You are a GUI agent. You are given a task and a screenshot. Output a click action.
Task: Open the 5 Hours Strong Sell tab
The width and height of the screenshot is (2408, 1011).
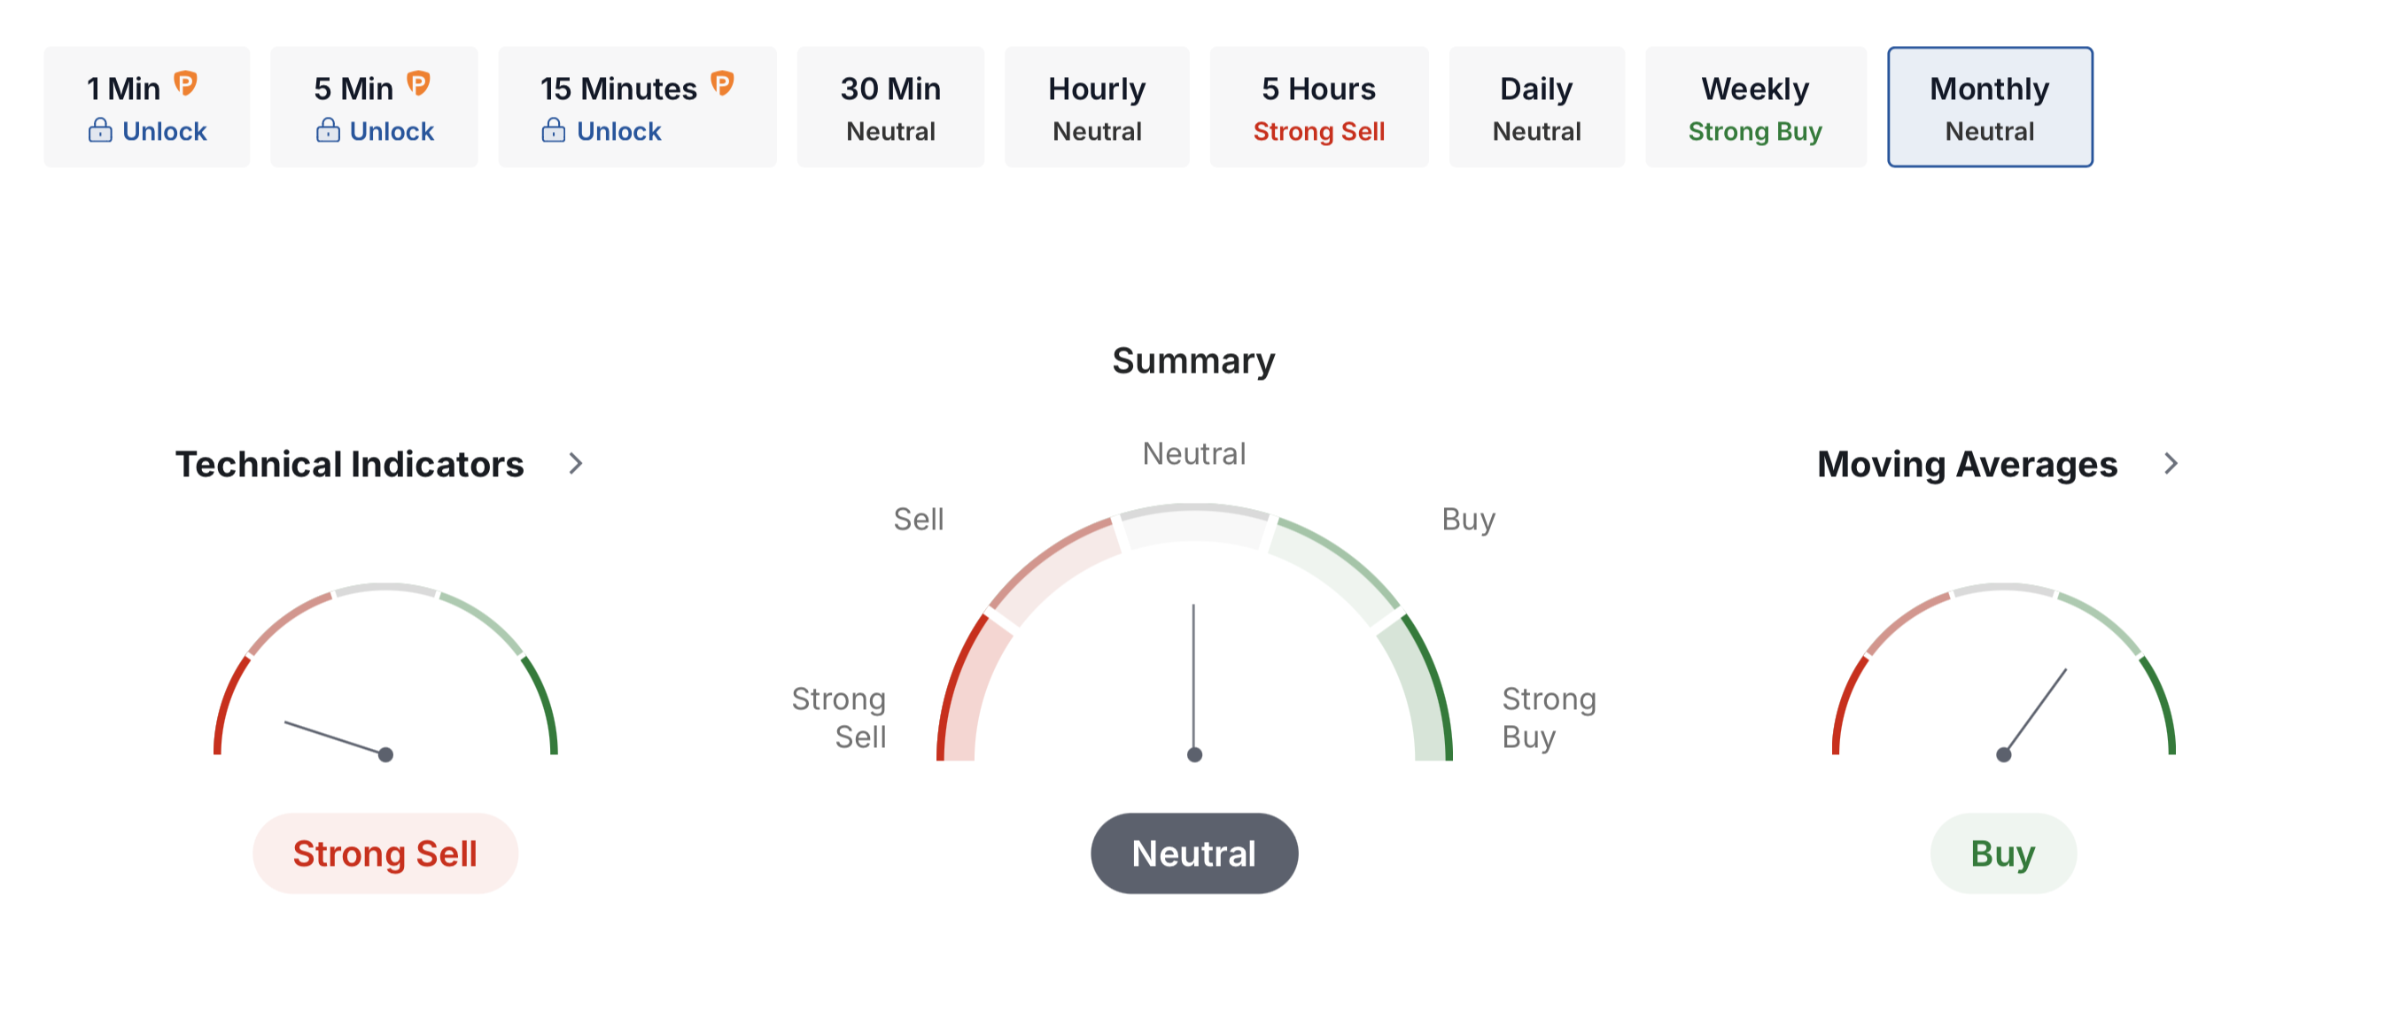(x=1318, y=107)
